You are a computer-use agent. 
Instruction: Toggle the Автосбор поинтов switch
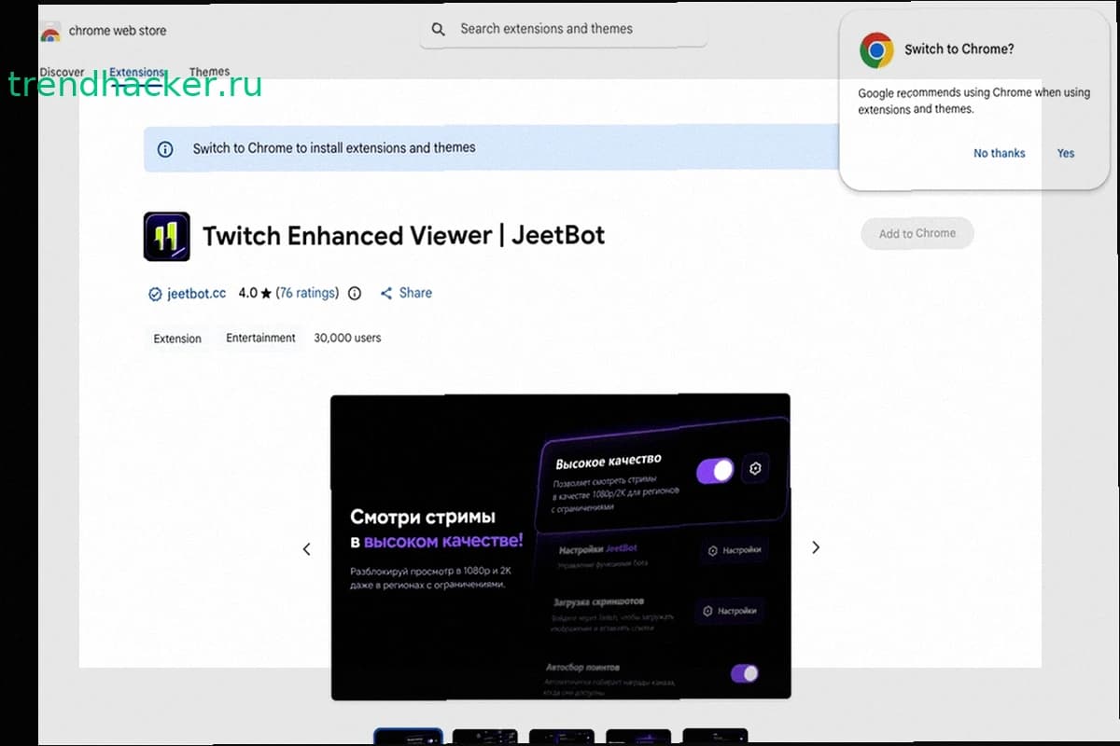pyautogui.click(x=745, y=673)
